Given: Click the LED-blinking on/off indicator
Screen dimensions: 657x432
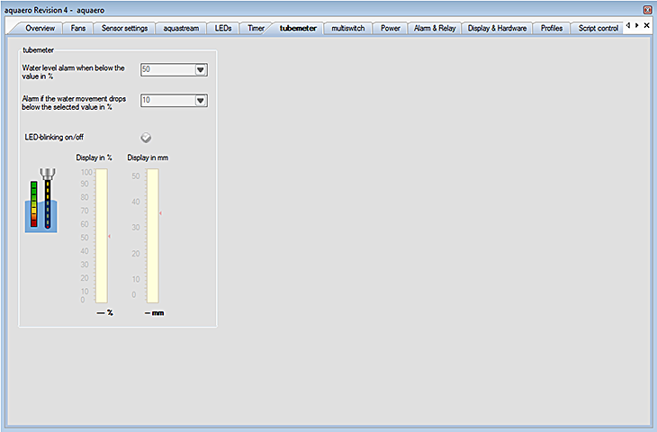Looking at the screenshot, I should pyautogui.click(x=146, y=137).
